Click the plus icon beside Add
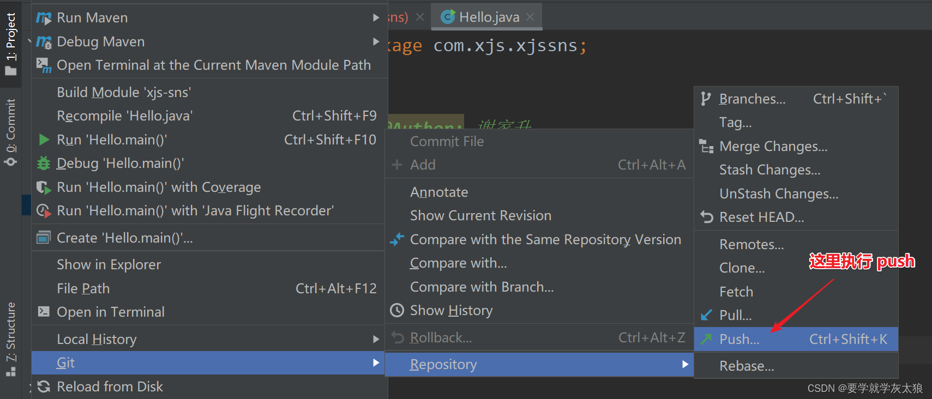This screenshot has height=399, width=932. click(397, 165)
